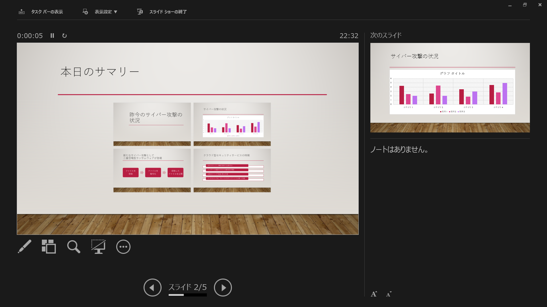The width and height of the screenshot is (547, 307).
Task: Advance to the next slide
Action: tap(223, 287)
